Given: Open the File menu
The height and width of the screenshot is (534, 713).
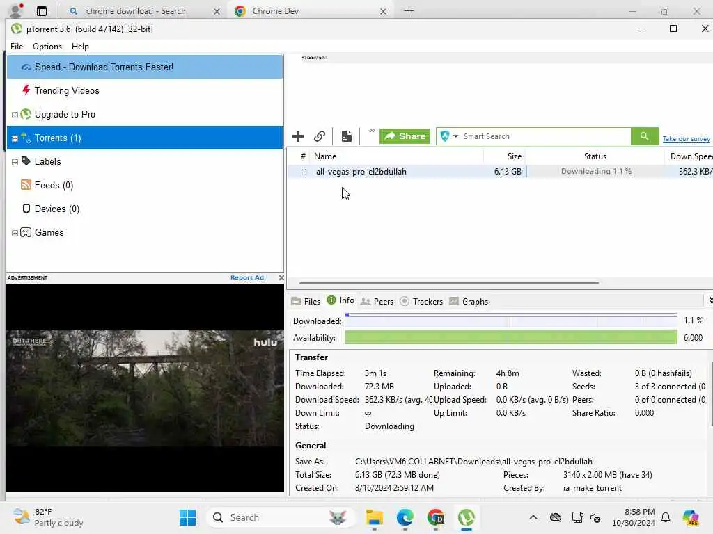Looking at the screenshot, I should click(x=17, y=47).
